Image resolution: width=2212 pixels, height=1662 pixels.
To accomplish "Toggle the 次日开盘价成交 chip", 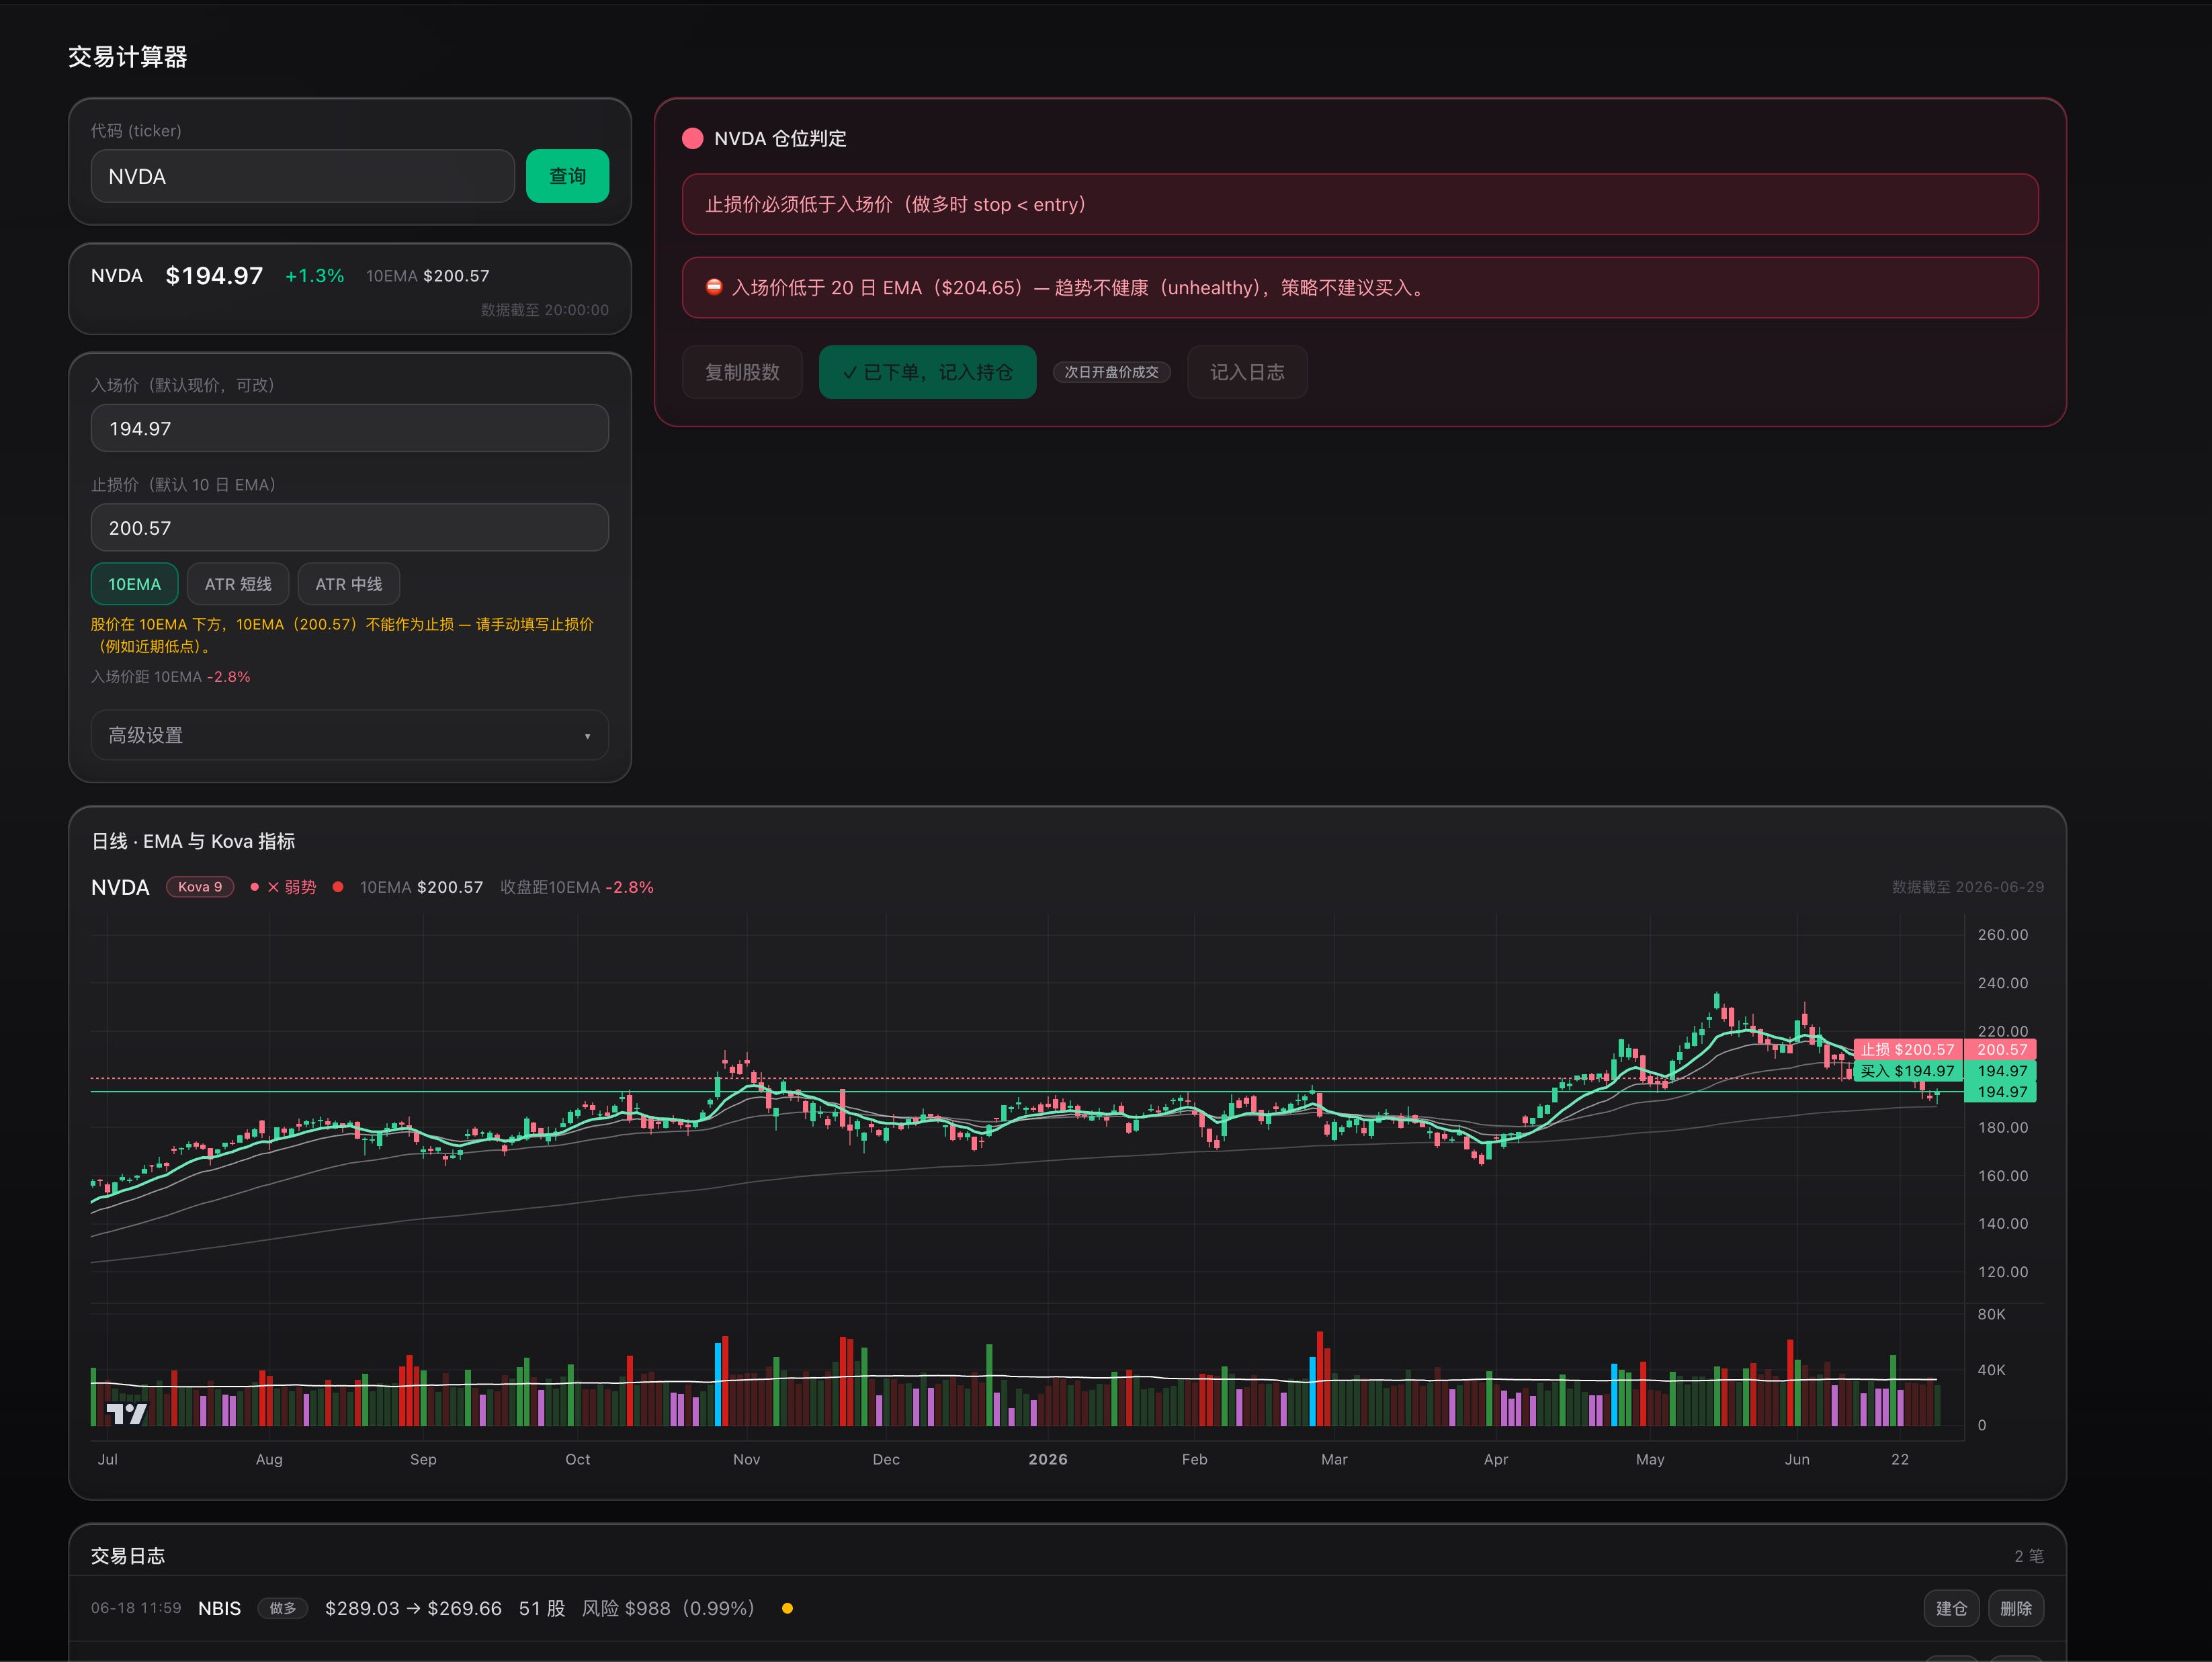I will coord(1111,372).
